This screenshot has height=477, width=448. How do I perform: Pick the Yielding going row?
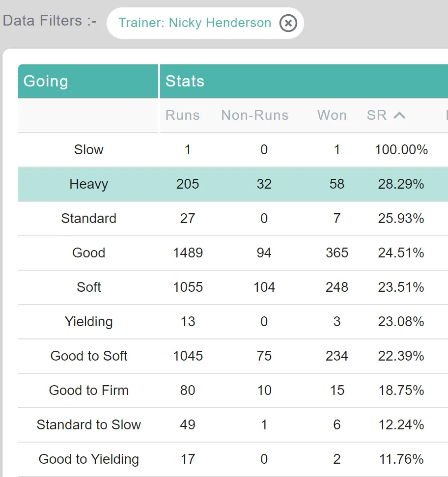(233, 322)
